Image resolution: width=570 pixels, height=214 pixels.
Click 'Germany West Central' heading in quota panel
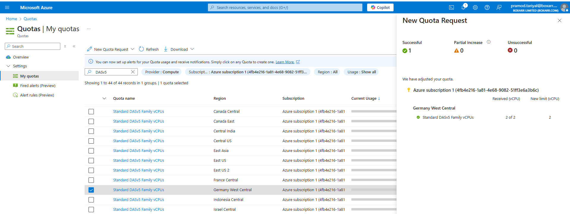(x=434, y=108)
